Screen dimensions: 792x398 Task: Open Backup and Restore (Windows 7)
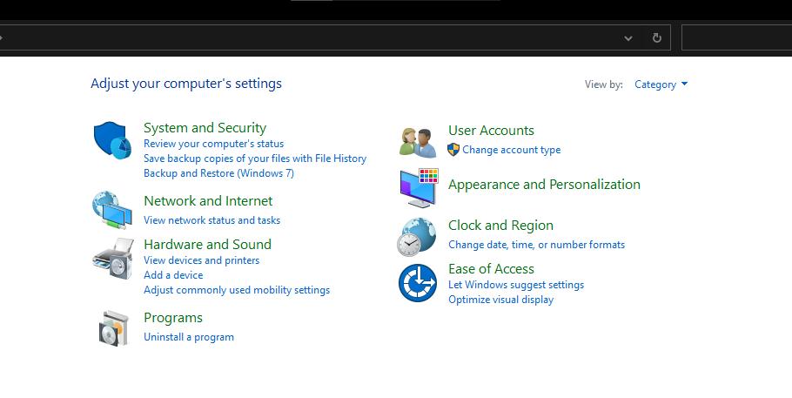[x=218, y=173]
